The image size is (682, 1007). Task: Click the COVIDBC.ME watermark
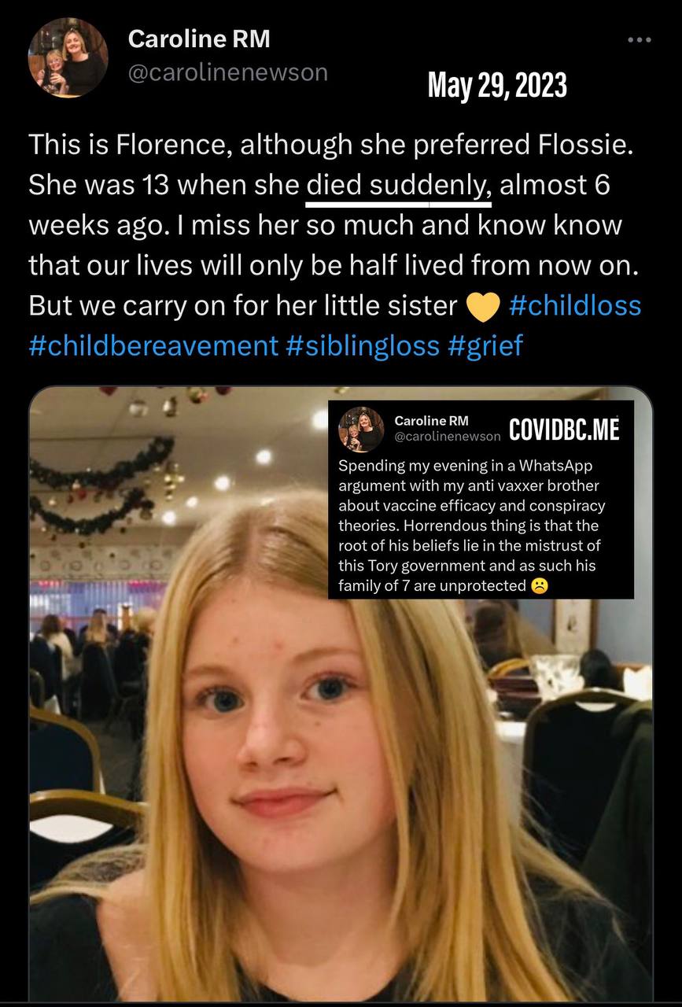coord(564,430)
